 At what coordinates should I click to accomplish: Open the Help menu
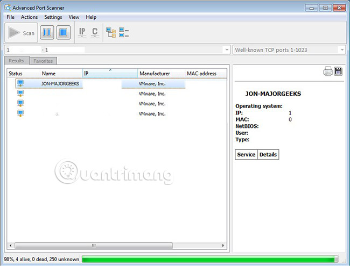[91, 17]
